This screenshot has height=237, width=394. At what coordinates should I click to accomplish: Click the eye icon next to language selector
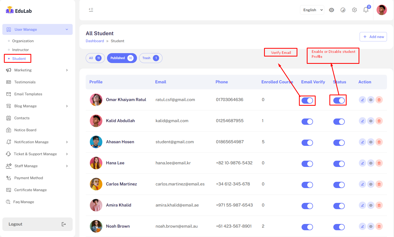tap(332, 10)
